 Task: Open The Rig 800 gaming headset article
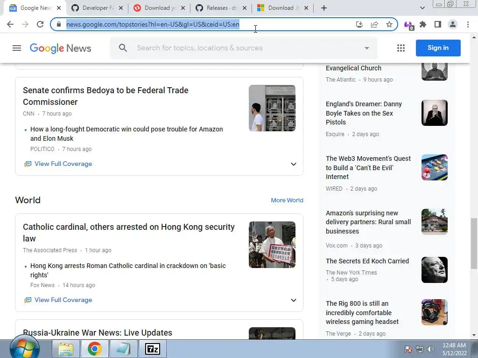(362, 313)
